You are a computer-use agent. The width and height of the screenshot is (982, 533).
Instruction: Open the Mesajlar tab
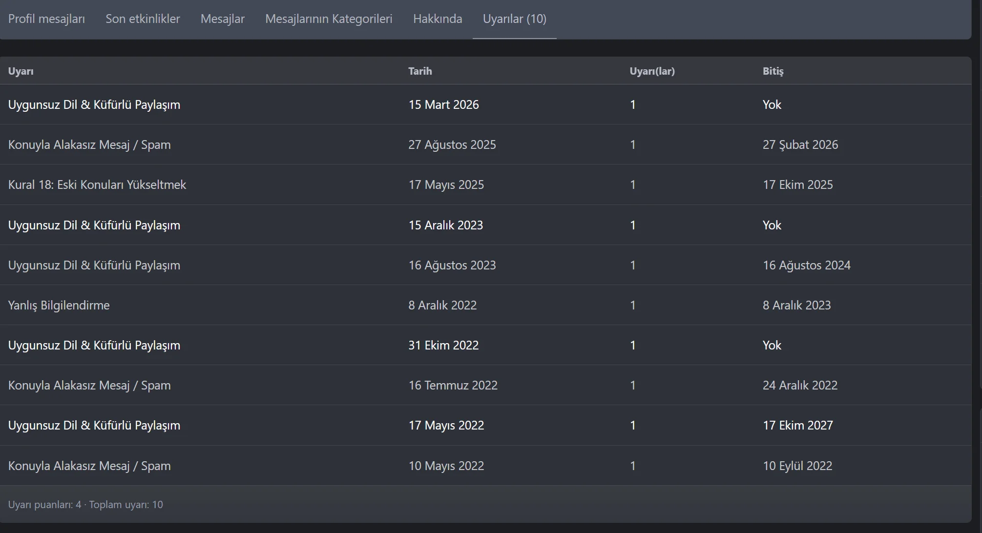222,19
